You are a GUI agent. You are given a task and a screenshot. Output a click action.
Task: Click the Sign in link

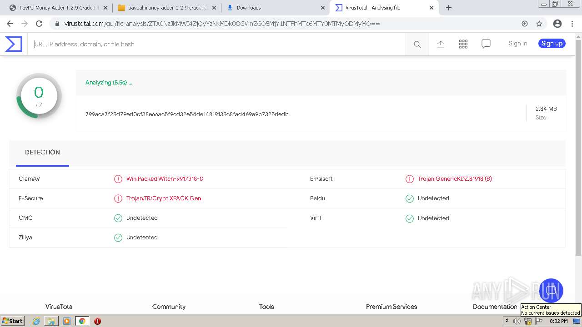pyautogui.click(x=518, y=44)
